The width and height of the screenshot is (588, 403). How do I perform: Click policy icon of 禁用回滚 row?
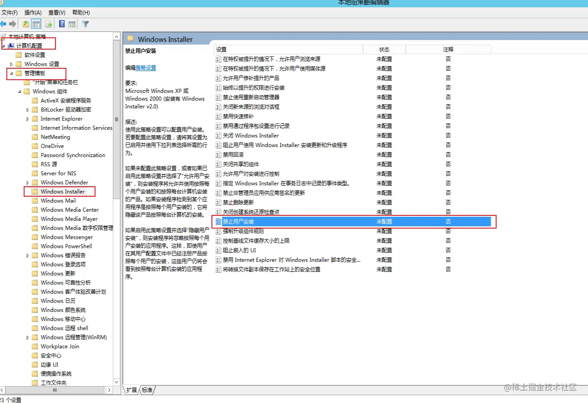218,154
